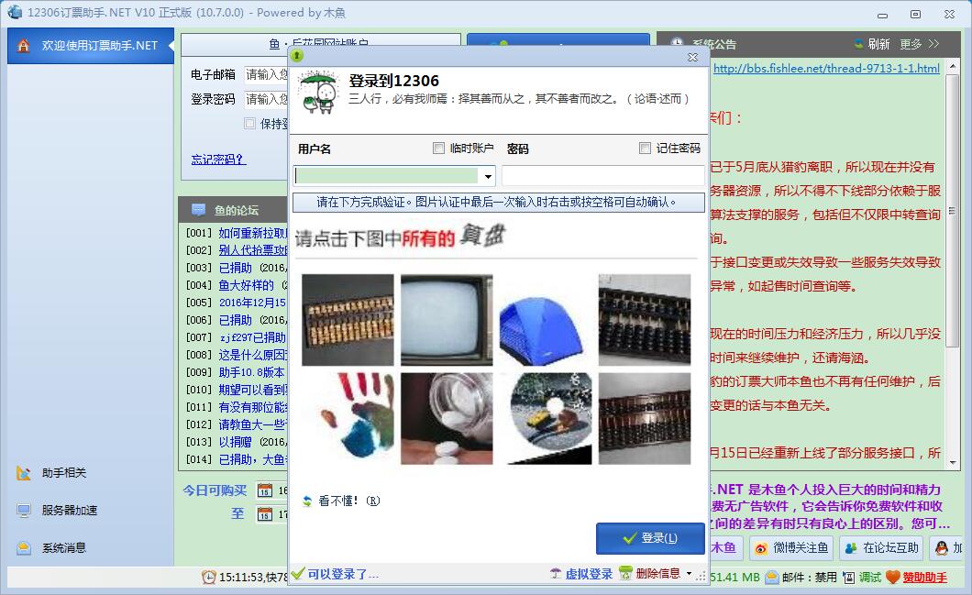Click 看不懂! (R) to refresh the captcha
Image resolution: width=972 pixels, height=595 pixels.
(x=348, y=501)
